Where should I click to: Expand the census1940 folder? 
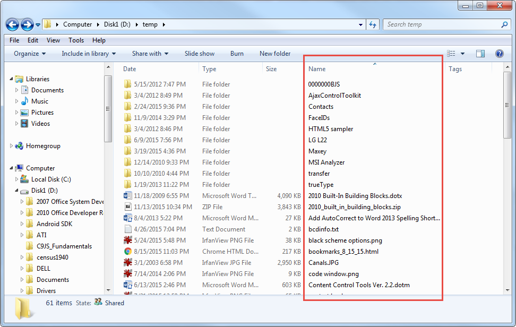click(x=22, y=257)
